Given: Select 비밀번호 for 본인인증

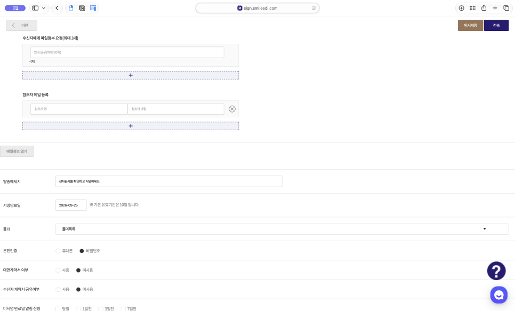Looking at the screenshot, I should pyautogui.click(x=82, y=251).
